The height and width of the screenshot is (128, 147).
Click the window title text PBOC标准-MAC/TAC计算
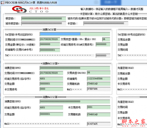[20, 3]
